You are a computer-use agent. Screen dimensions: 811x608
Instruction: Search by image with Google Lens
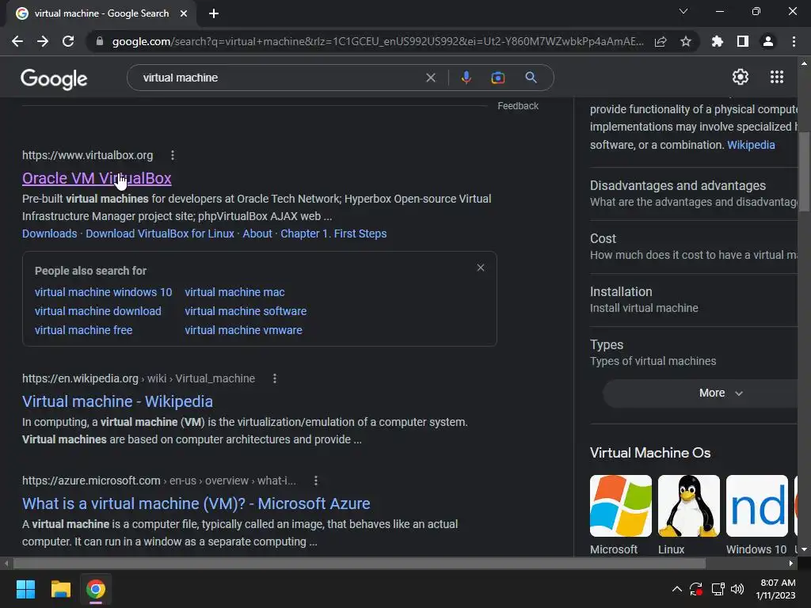[x=497, y=78]
